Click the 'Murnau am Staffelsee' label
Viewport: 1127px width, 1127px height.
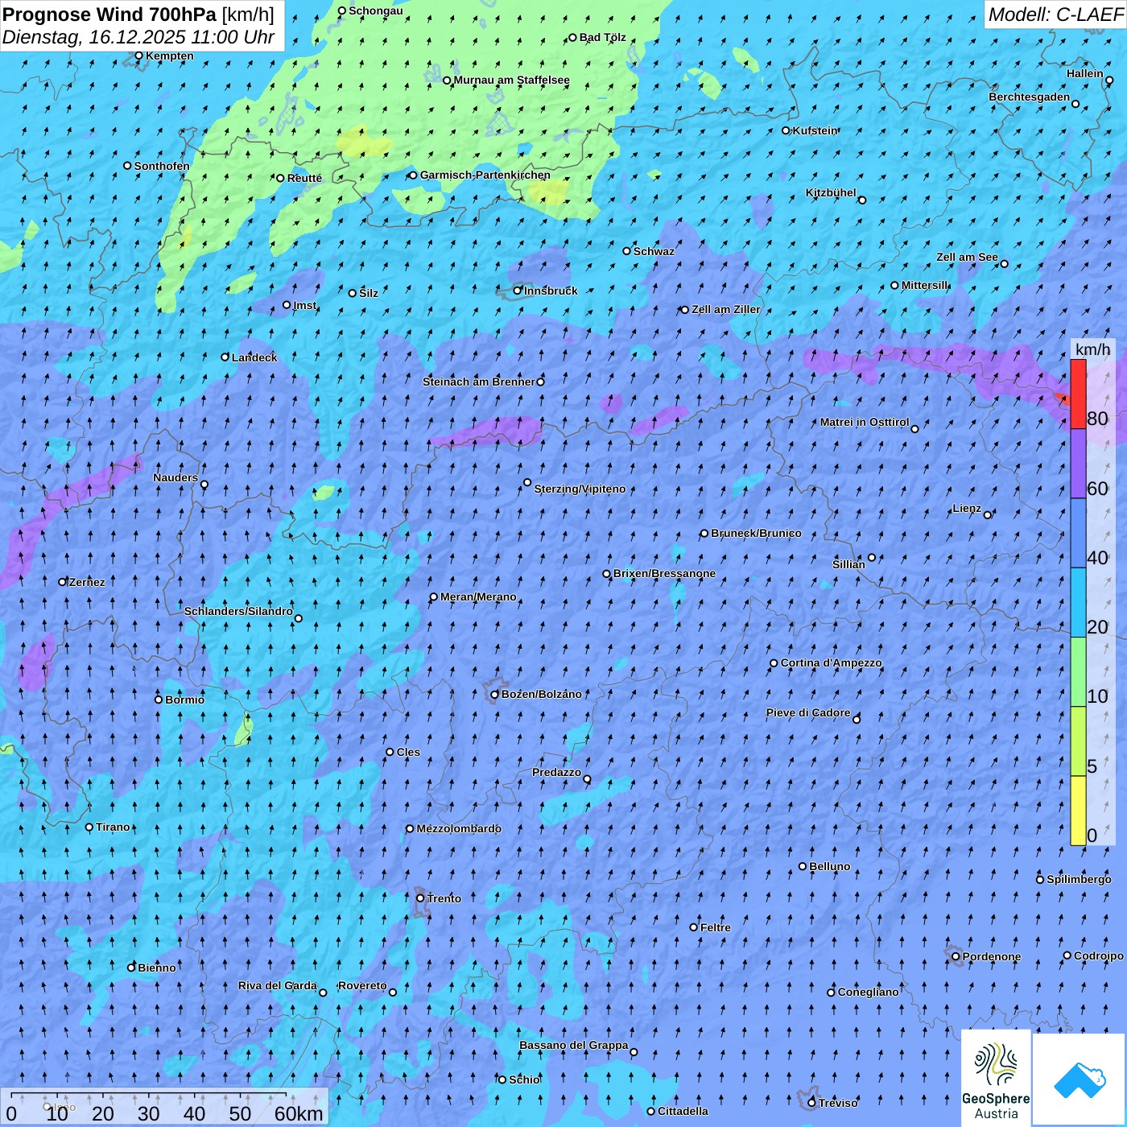512,80
